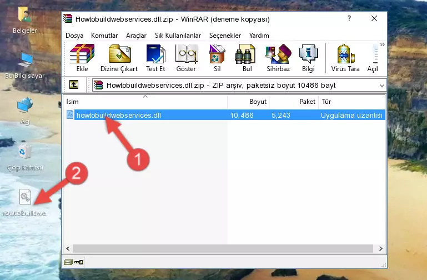
Task: Select the howtobuildwebservices.dll file row
Action: click(225, 115)
